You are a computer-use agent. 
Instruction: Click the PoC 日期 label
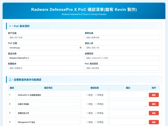pos(12,43)
